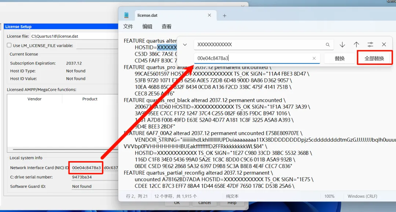Click the zoom level 100% in status bar

[329, 196]
